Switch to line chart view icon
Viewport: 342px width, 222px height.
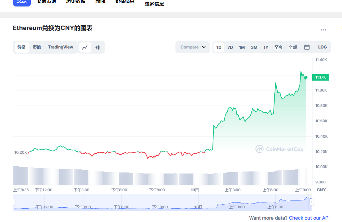[x=85, y=47]
